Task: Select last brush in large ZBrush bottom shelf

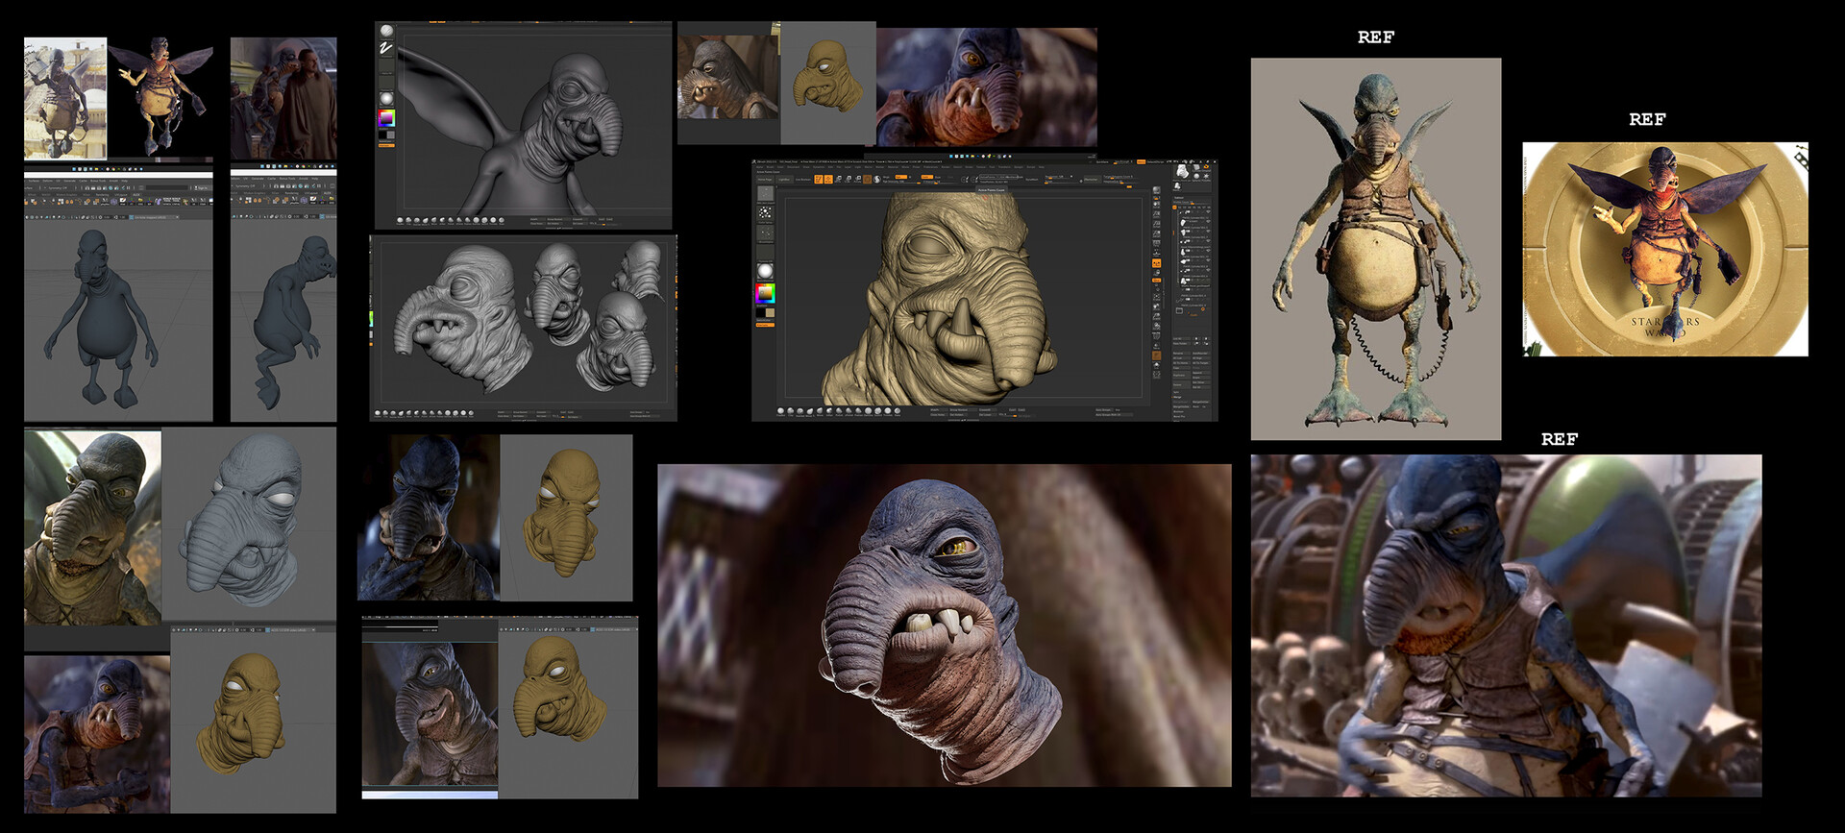Action: coord(898,411)
